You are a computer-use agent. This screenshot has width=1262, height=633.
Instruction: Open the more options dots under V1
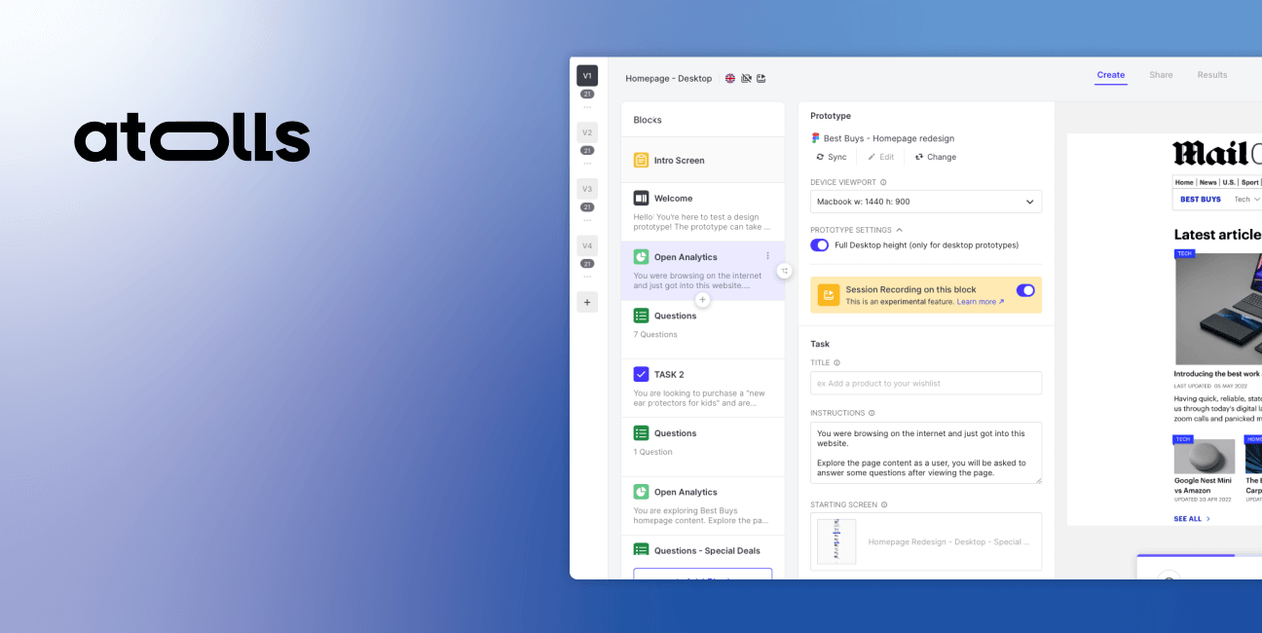coord(587,106)
